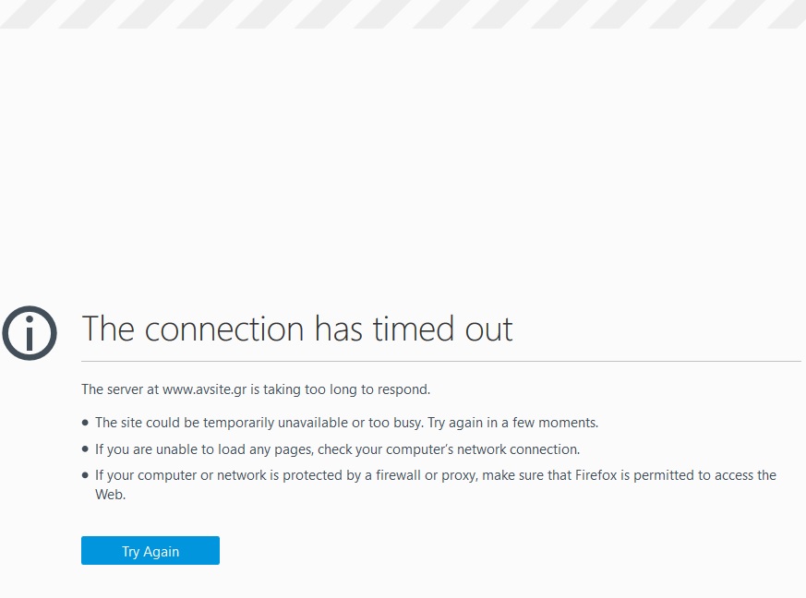Screen dimensions: 806x598
Task: Click 'The server at' opening words
Action: [x=120, y=389]
